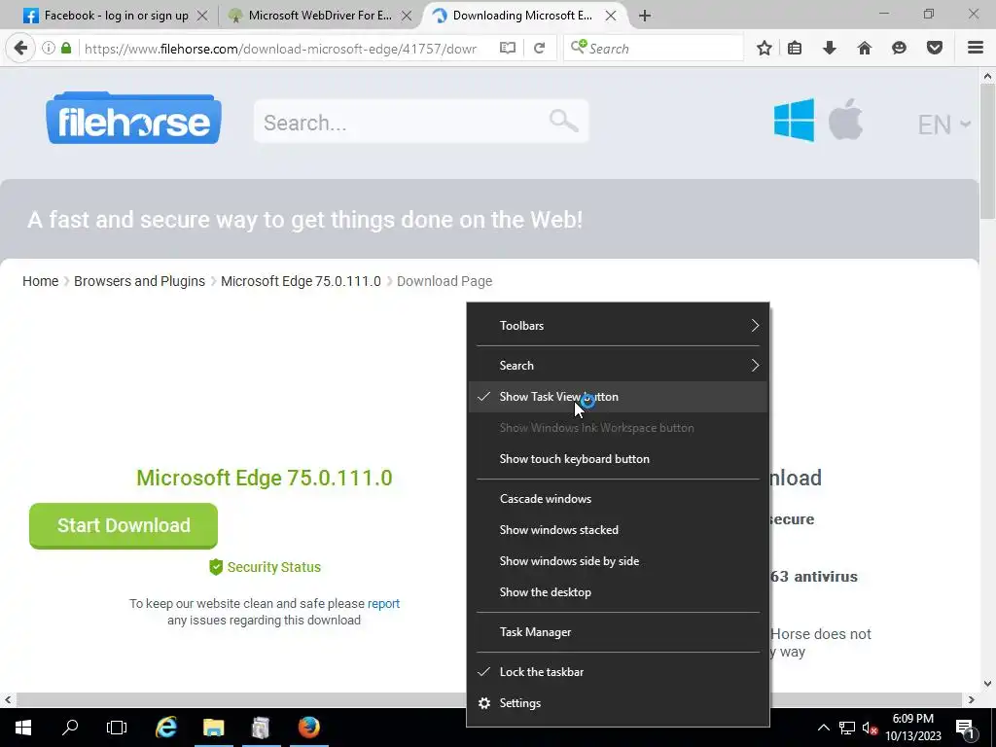The height and width of the screenshot is (747, 996).
Task: Toggle Reader View icon in address bar
Action: point(507,49)
